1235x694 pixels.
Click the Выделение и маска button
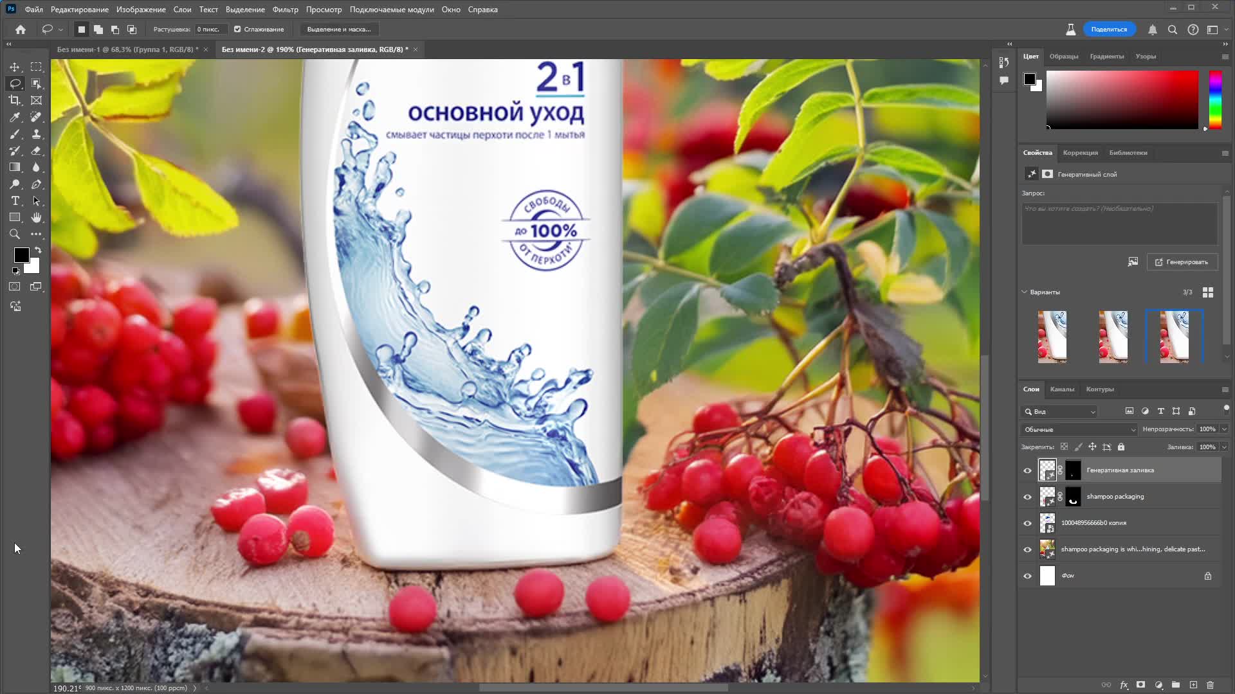(339, 29)
